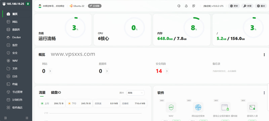Click the 修复 repair button
This screenshot has width=269, height=121.
247,6
